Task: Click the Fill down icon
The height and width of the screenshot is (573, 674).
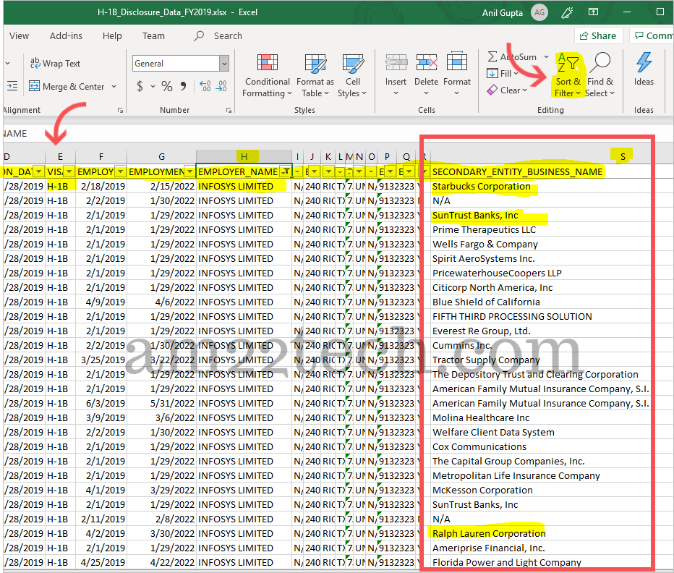Action: [x=492, y=74]
